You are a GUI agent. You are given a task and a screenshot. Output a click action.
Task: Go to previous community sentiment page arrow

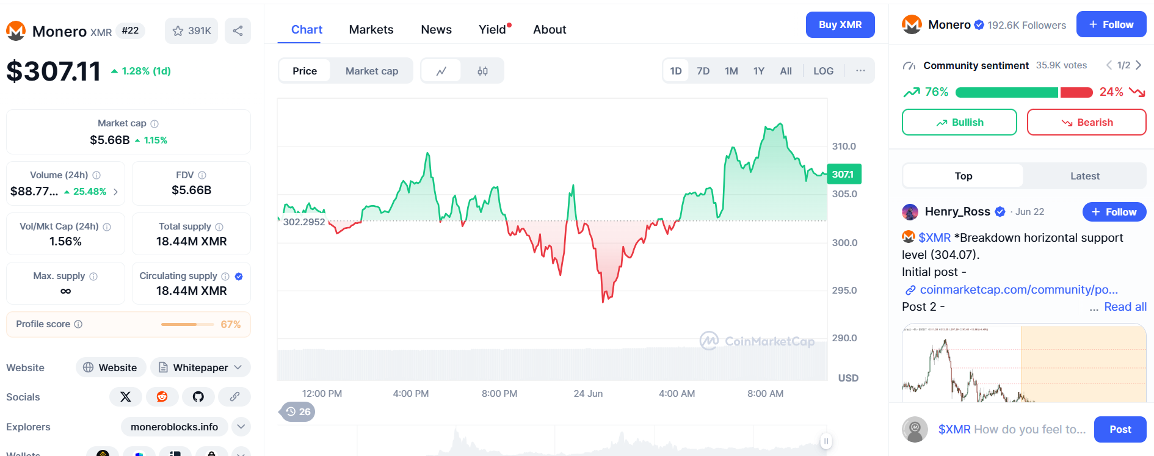[1109, 65]
